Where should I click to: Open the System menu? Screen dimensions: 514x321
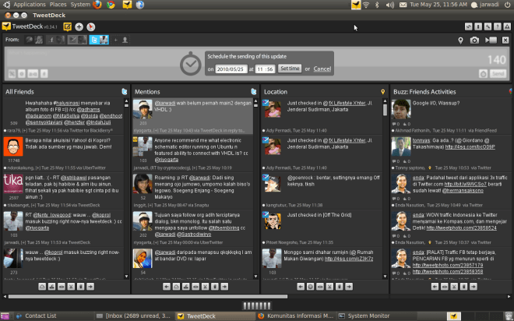80,5
